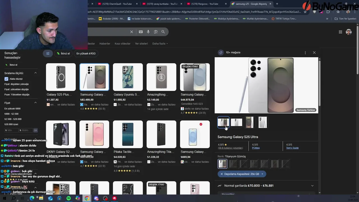Open the on-screen keyboard input tool
Screen dimensions: 359x202
pyautogui.click(x=141, y=32)
